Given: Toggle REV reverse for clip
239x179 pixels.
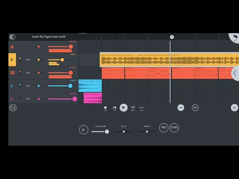Looking at the screenshot, I should point(164,128).
